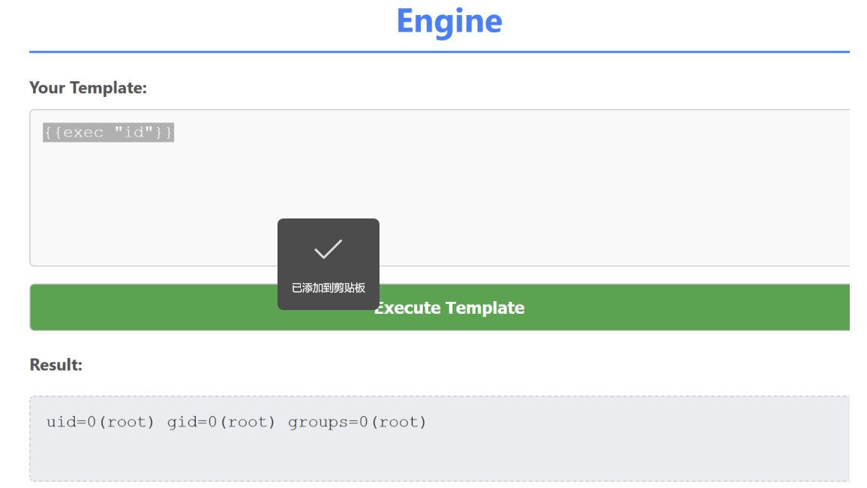Screen dimensions: 867x488
Task: Click "uid=0(root)" in the result output
Action: [x=100, y=422]
